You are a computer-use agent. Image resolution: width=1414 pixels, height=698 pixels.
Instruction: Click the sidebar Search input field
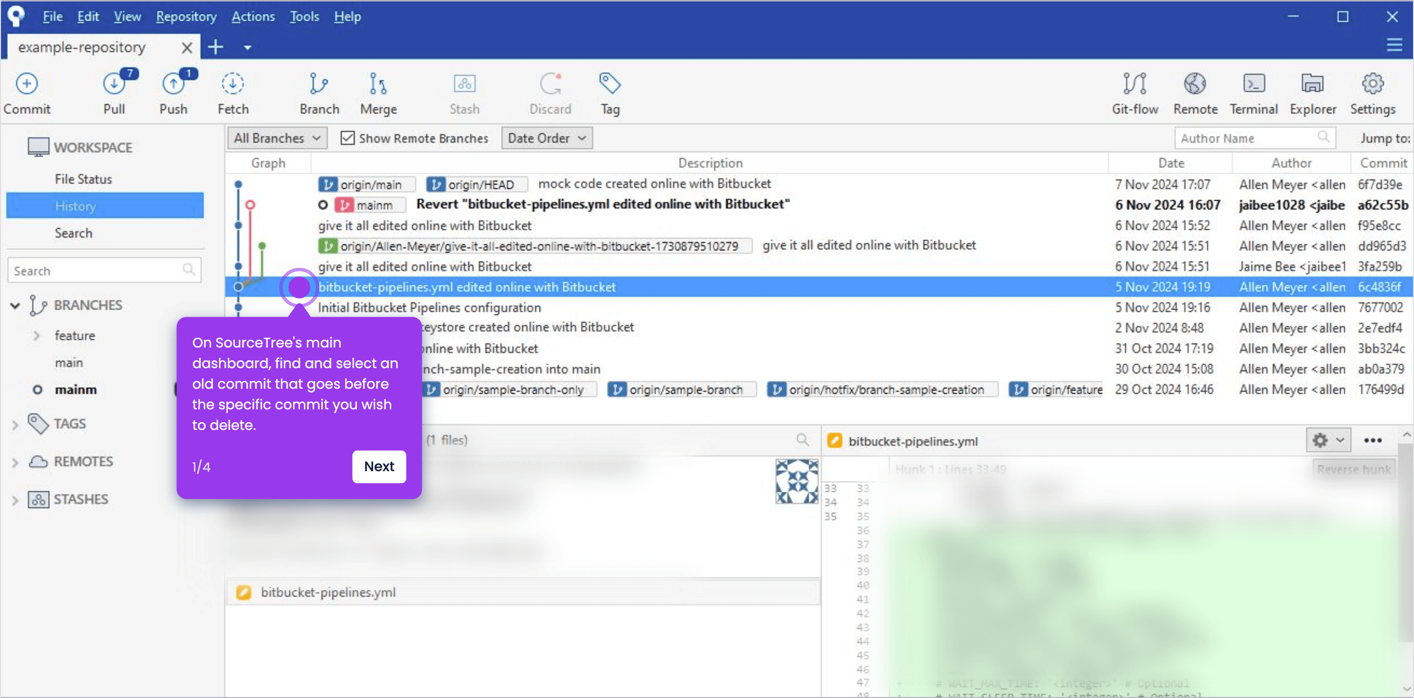[x=104, y=269]
